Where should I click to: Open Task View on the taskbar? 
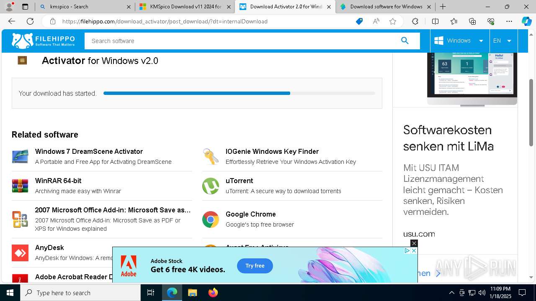tap(151, 293)
